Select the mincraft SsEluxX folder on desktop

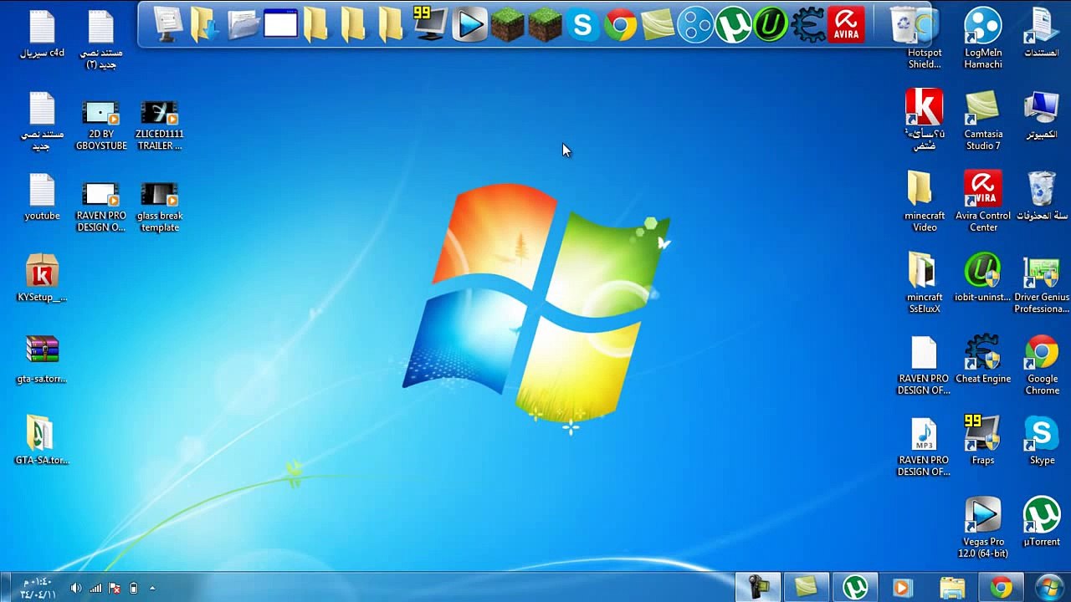pos(925,283)
